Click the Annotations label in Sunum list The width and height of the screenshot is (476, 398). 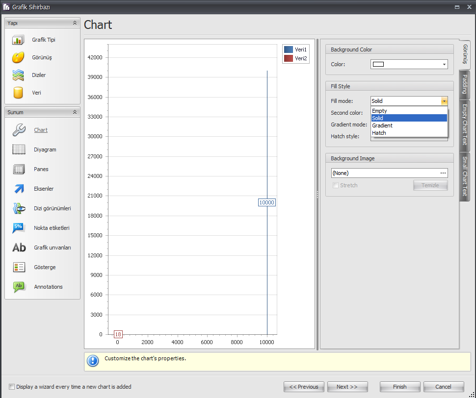[48, 287]
